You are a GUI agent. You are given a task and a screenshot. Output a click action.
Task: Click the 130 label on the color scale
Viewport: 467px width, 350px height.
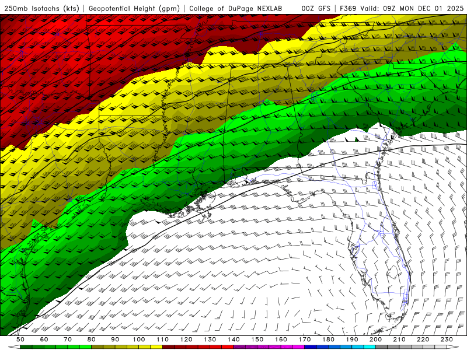[x=210, y=339]
